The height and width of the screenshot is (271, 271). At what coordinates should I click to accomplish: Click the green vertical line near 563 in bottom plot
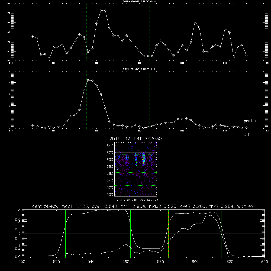[x=130, y=234]
